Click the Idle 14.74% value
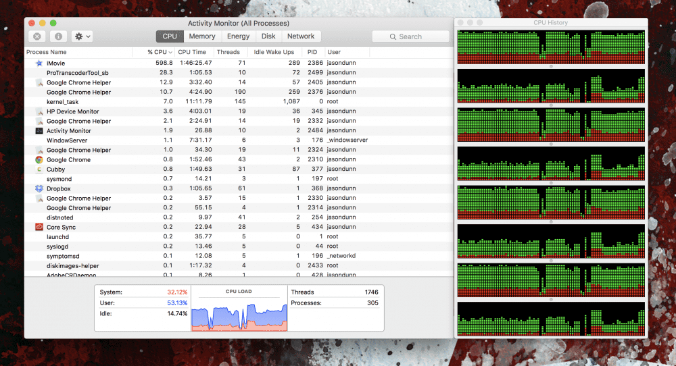Screen dimensions: 676x366 pyautogui.click(x=177, y=313)
